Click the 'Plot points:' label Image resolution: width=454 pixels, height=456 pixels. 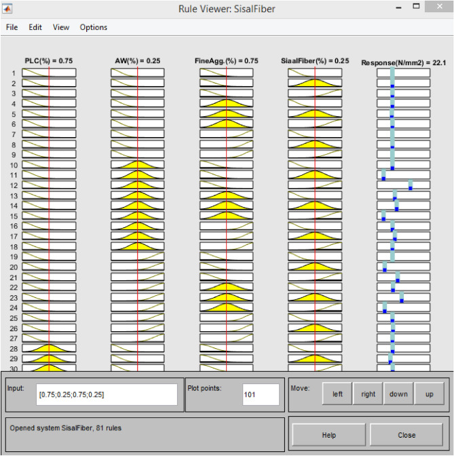204,388
